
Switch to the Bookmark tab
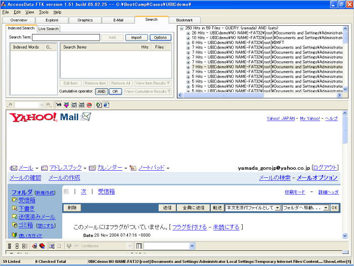tap(184, 20)
